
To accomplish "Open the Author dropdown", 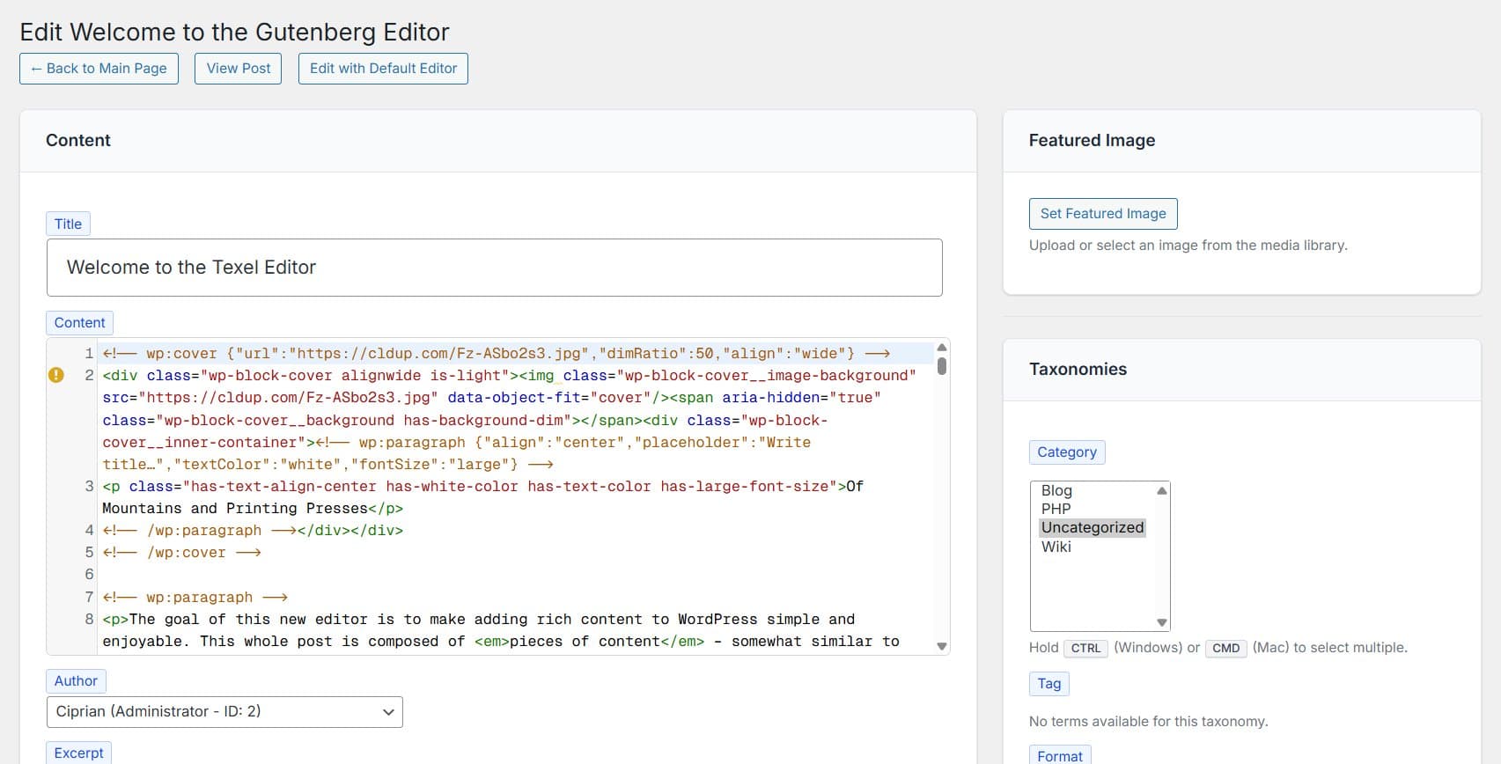I will click(x=224, y=712).
